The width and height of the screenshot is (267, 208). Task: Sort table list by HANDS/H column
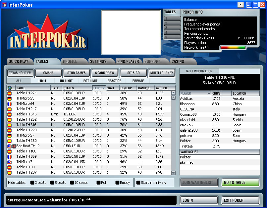[145, 88]
